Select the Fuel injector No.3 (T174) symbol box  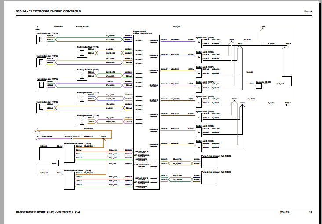pyautogui.click(x=41, y=62)
